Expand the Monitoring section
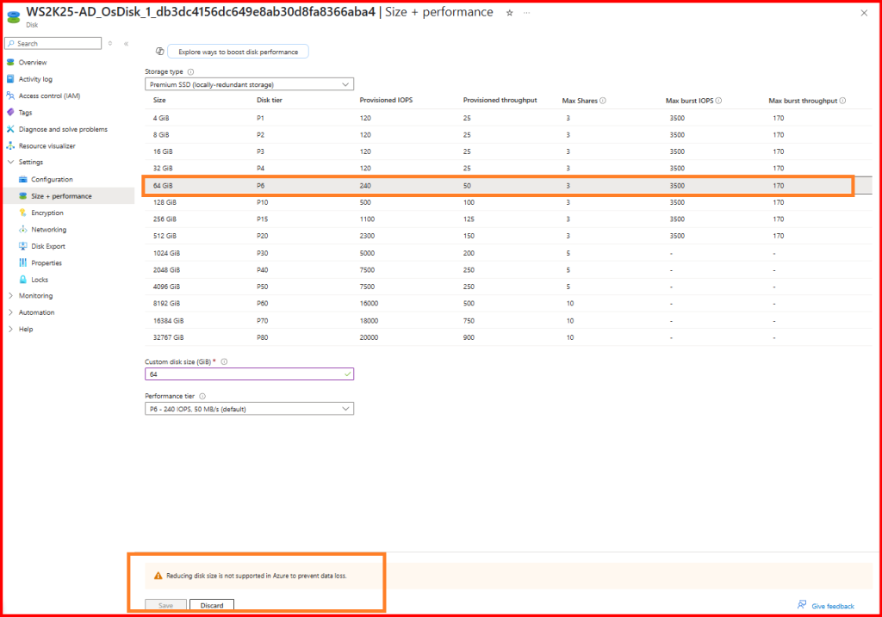882x617 pixels. coord(35,296)
